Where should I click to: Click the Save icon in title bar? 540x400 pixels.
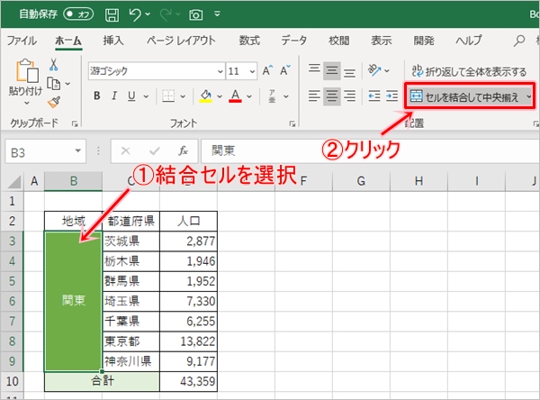click(112, 14)
